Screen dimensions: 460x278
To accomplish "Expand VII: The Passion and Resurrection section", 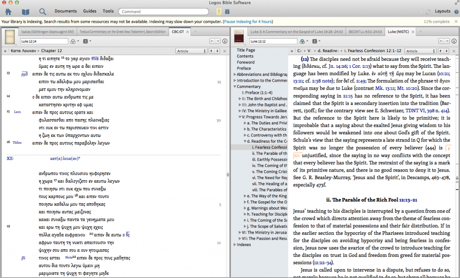I will (240, 238).
